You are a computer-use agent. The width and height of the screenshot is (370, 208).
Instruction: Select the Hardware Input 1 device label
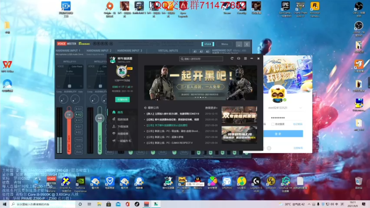(70, 54)
